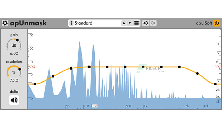The height and width of the screenshot is (128, 222).
Task: Click the delta label
Action: (14, 92)
